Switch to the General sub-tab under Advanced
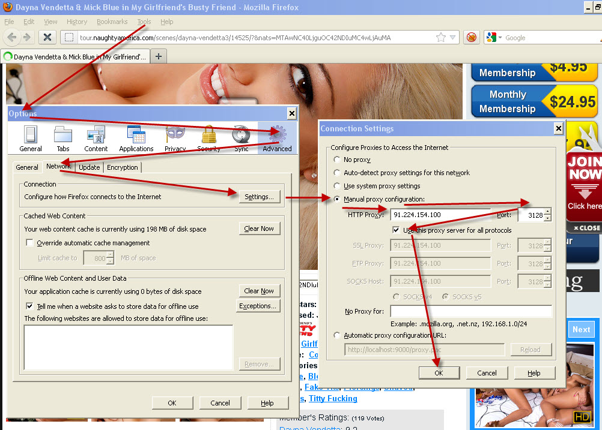The image size is (602, 430). click(27, 167)
